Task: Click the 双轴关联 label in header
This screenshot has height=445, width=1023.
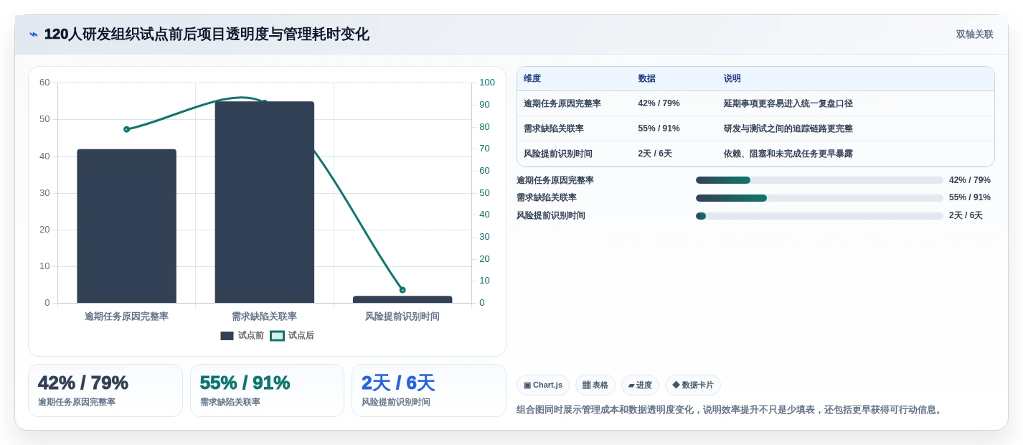Action: (974, 34)
